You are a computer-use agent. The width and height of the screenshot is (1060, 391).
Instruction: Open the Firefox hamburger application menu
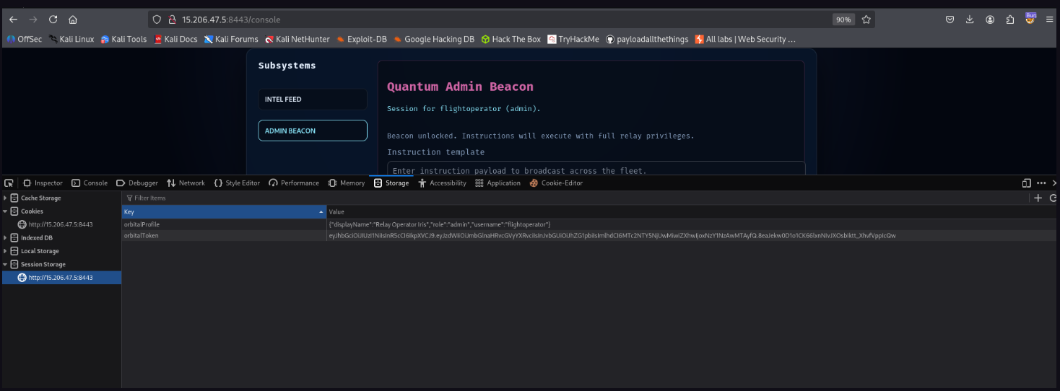(1051, 19)
